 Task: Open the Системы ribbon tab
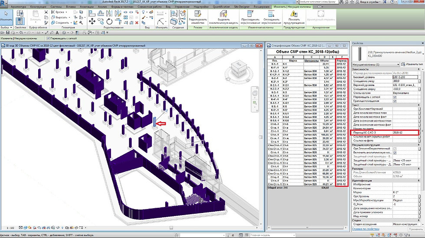(x=56, y=6)
